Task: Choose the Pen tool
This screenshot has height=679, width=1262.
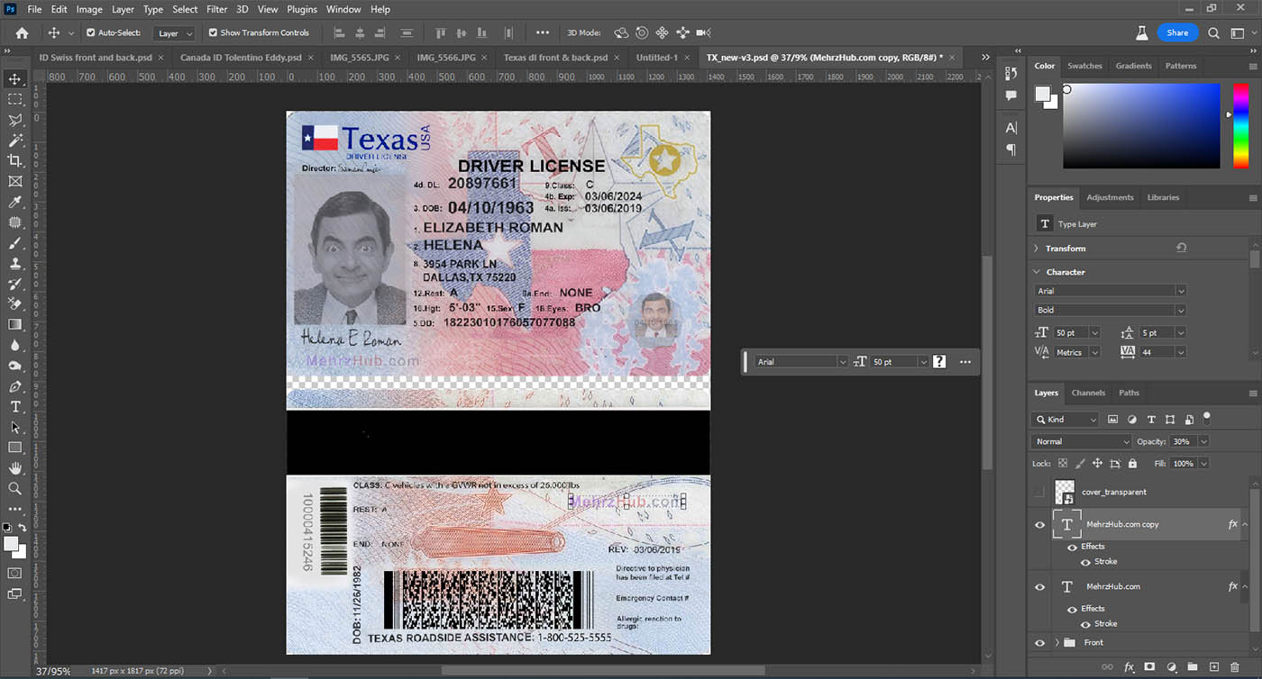Action: click(x=15, y=386)
